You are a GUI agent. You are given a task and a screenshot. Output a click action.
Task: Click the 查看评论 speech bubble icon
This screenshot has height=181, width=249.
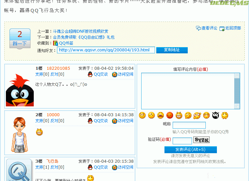198,28
